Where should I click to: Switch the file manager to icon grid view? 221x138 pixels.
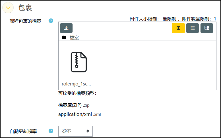pyautogui.click(x=178, y=28)
